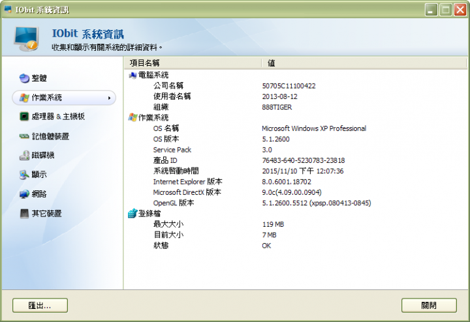Select the OS 版本 row
This screenshot has height=322, width=470.
pos(296,139)
